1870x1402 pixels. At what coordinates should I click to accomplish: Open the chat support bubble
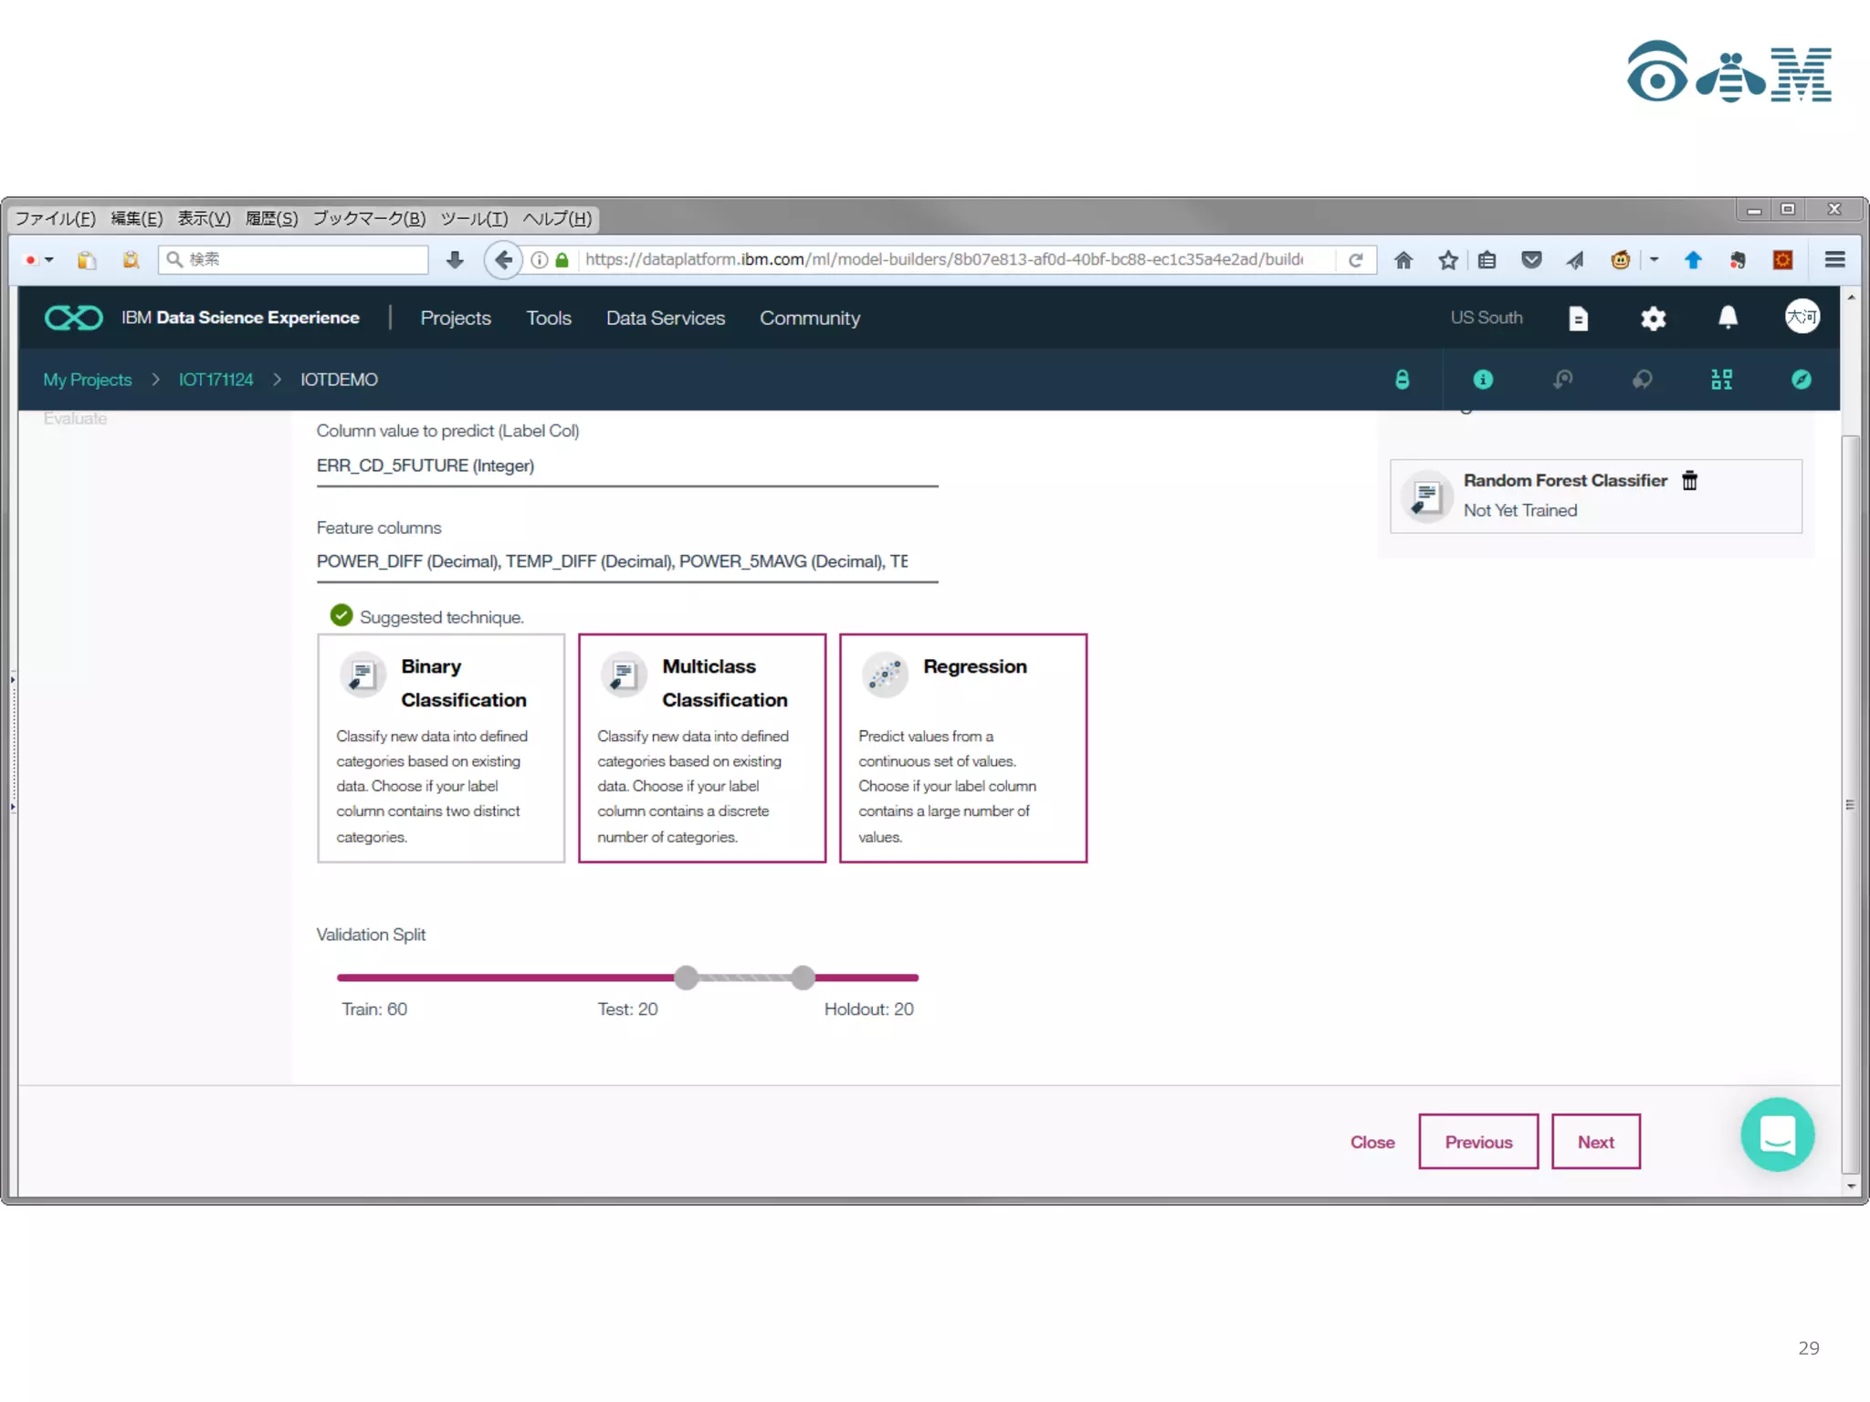click(1777, 1135)
